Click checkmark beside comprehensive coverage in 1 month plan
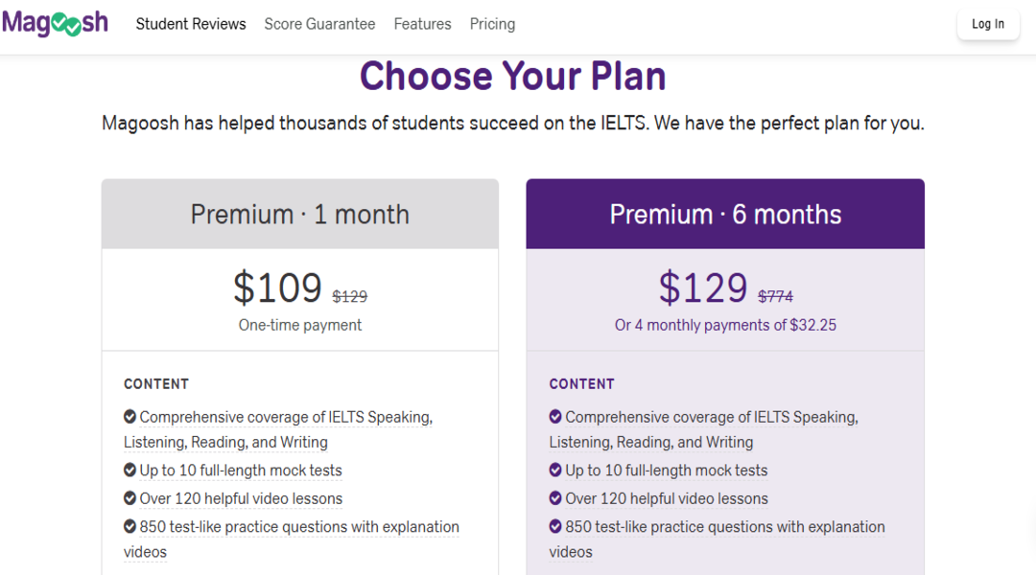 click(130, 417)
